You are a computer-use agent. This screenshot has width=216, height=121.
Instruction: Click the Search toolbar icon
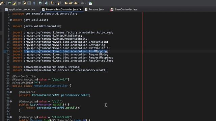pos(9,3)
